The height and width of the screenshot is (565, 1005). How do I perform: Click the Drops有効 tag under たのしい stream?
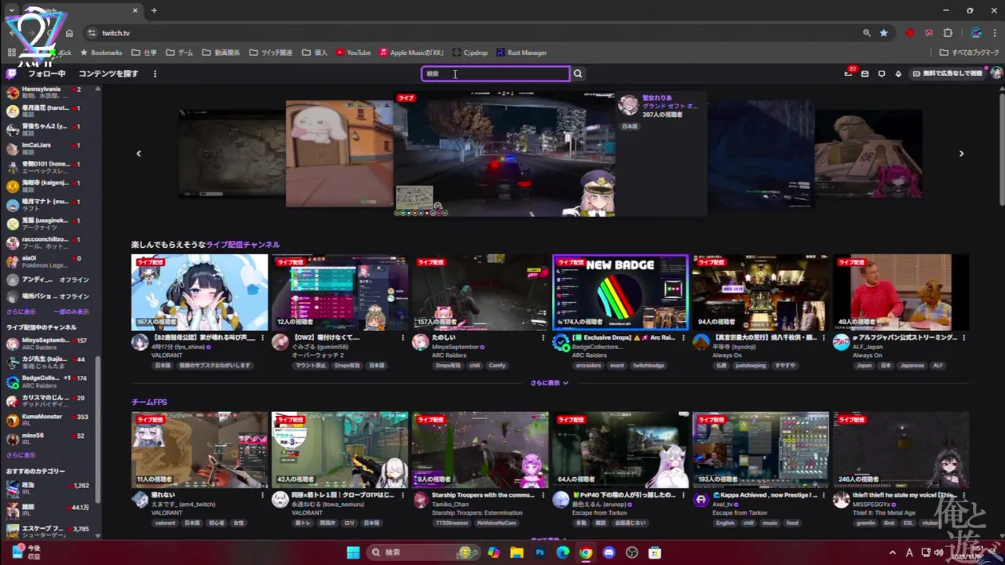coord(448,366)
